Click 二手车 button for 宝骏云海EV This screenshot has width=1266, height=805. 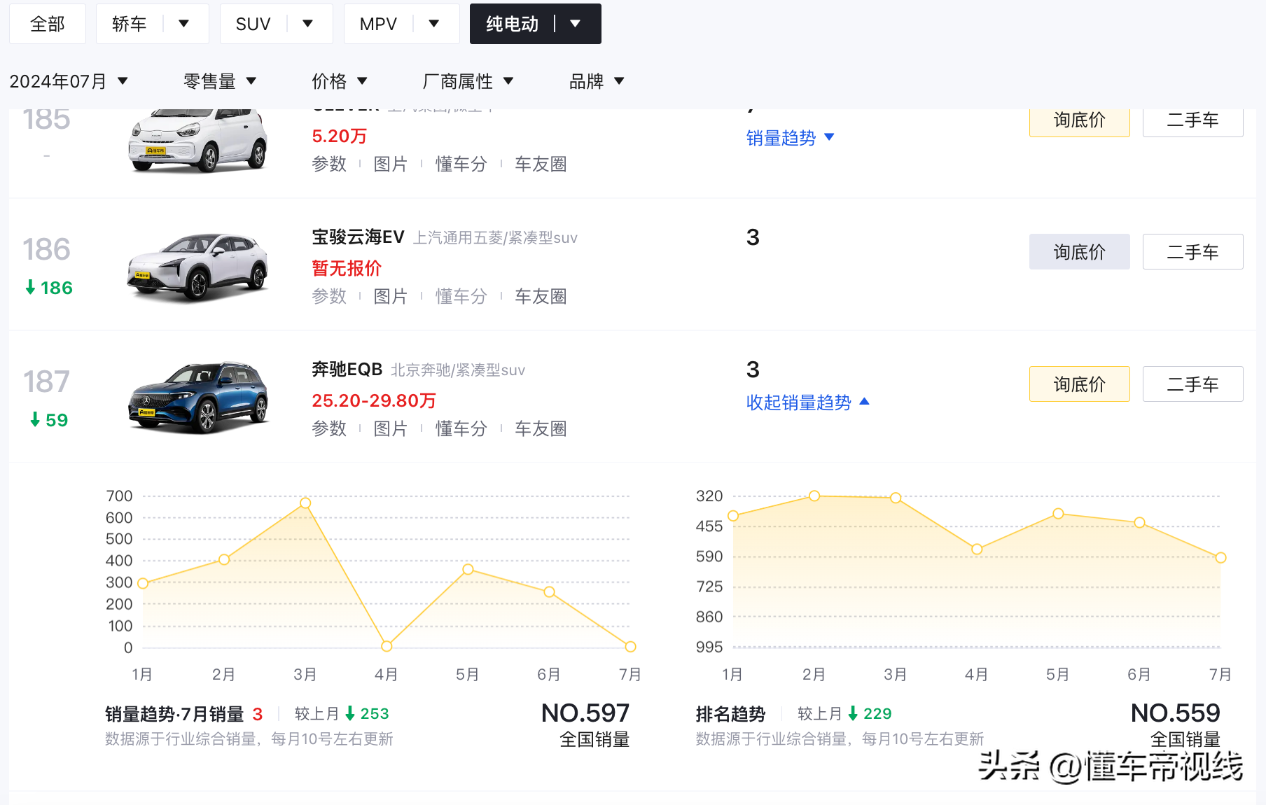[1192, 251]
